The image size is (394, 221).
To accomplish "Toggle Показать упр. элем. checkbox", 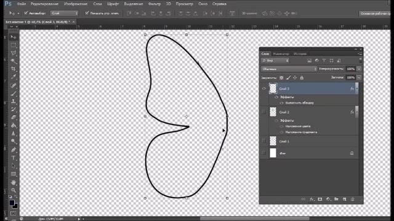I will (87, 13).
